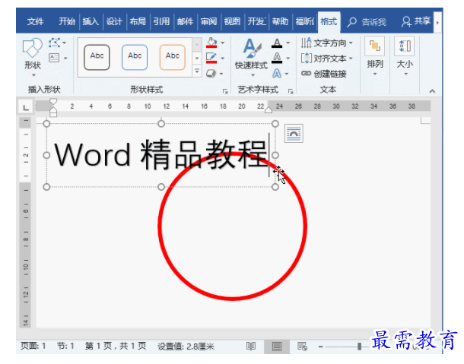The image size is (464, 364).
Task: Expand the edit shape dropdown arrow
Action: [64, 43]
